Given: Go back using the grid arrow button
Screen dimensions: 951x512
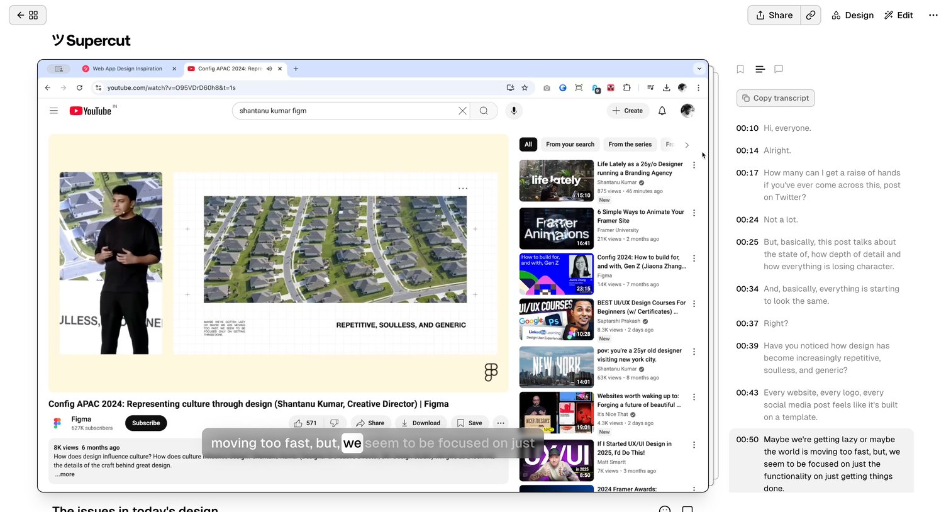Looking at the screenshot, I should (28, 15).
